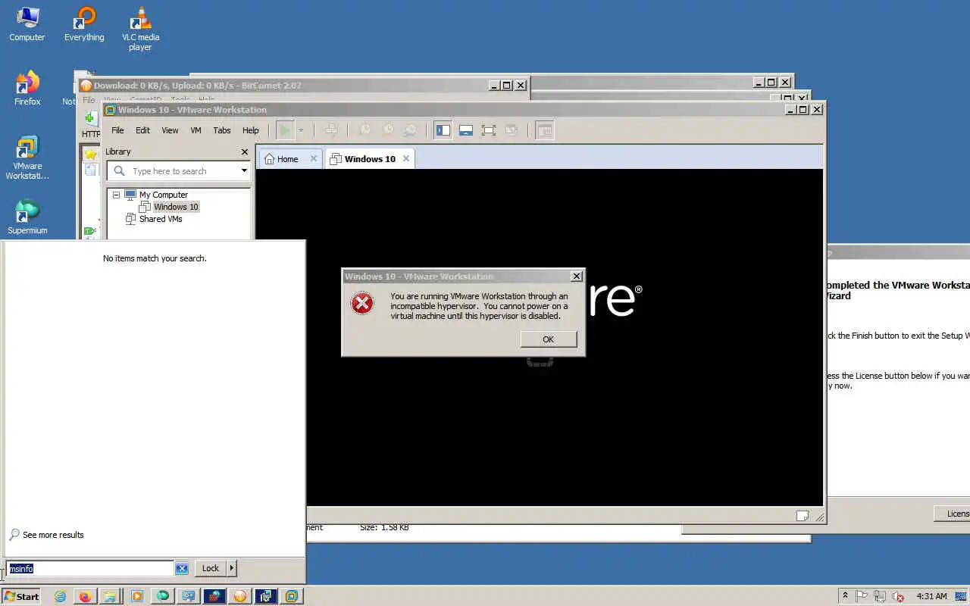
Task: Open the library search filter dropdown
Action: (244, 171)
